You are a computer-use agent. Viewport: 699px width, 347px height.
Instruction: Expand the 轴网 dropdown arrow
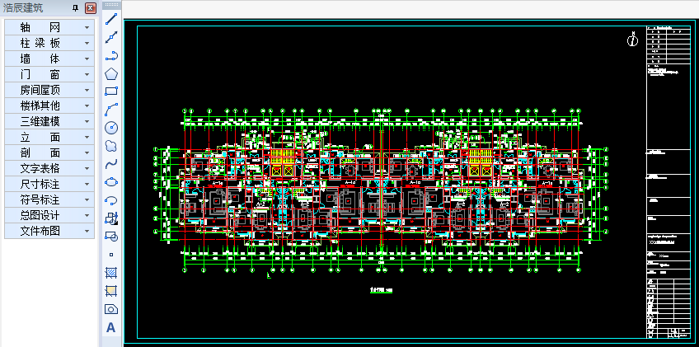[87, 28]
